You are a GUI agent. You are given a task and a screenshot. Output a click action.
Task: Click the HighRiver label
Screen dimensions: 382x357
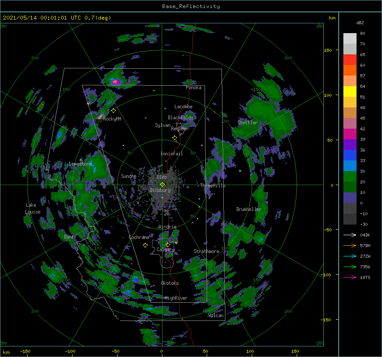pyautogui.click(x=176, y=298)
